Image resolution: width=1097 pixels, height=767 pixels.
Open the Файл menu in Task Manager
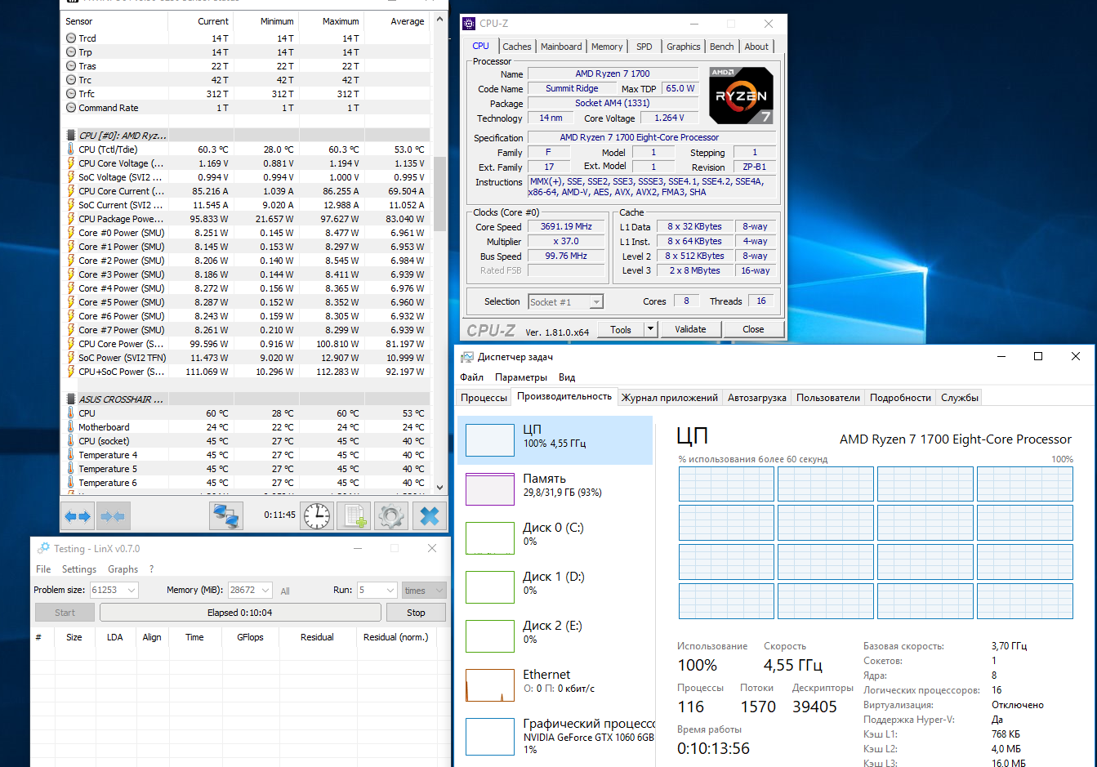tap(471, 377)
